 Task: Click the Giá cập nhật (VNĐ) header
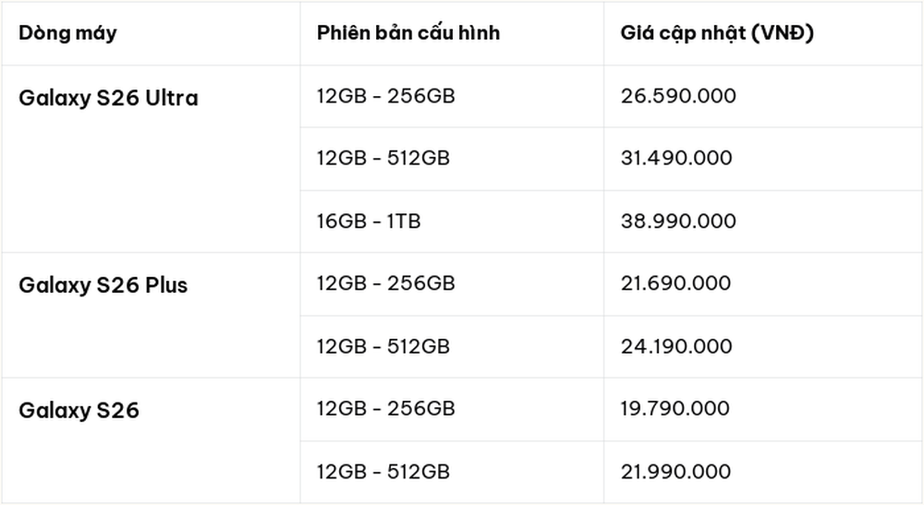[x=717, y=33]
